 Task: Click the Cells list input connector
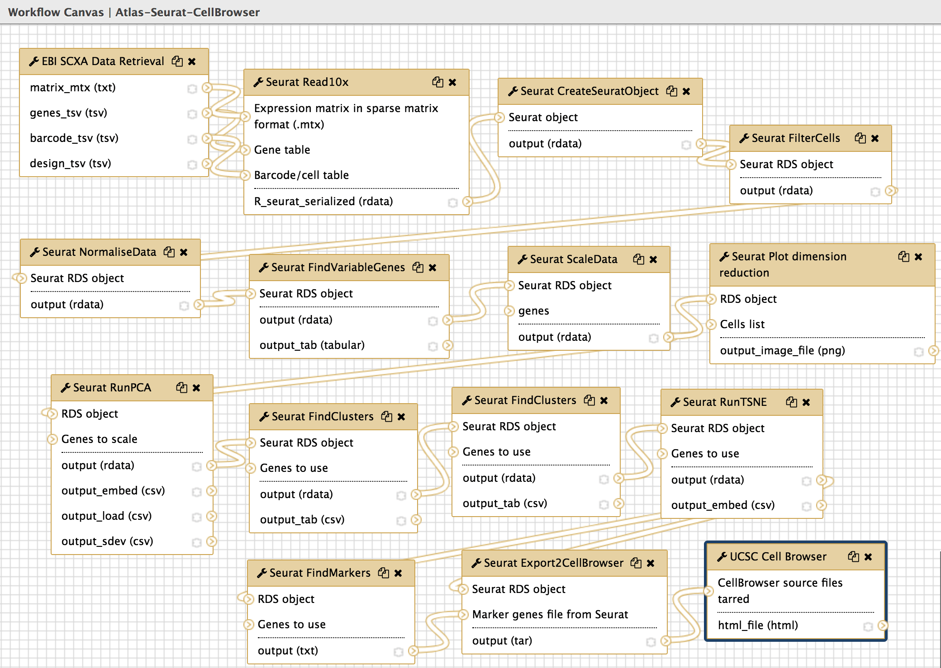pos(711,324)
